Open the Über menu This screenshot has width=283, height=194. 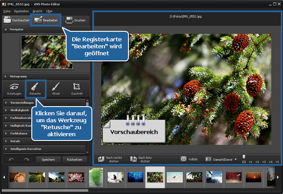(49, 11)
